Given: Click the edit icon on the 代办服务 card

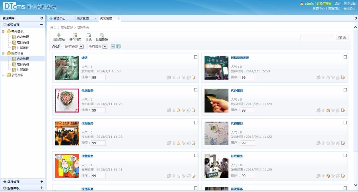Looking at the screenshot, I should [x=343, y=110].
